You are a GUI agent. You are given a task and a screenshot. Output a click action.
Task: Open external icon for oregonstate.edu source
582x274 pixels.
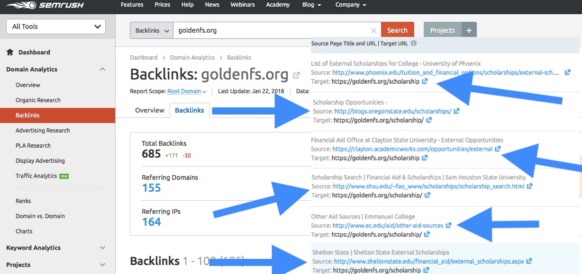click(456, 112)
